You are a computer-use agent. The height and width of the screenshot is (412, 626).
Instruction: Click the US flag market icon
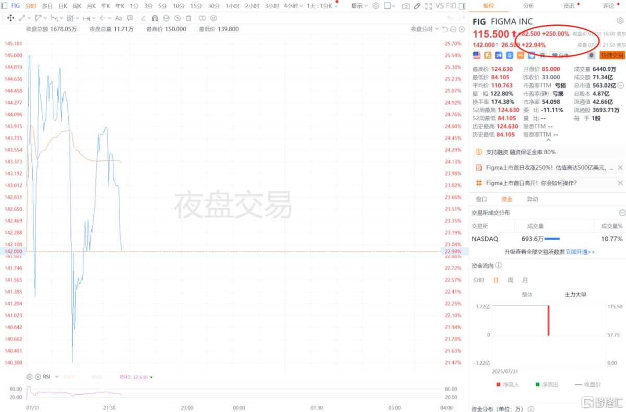(476, 55)
